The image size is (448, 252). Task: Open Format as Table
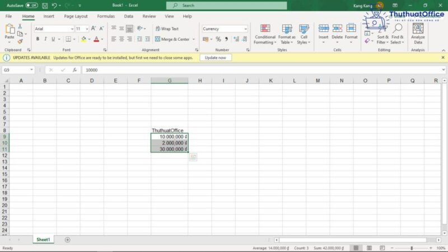(x=287, y=34)
